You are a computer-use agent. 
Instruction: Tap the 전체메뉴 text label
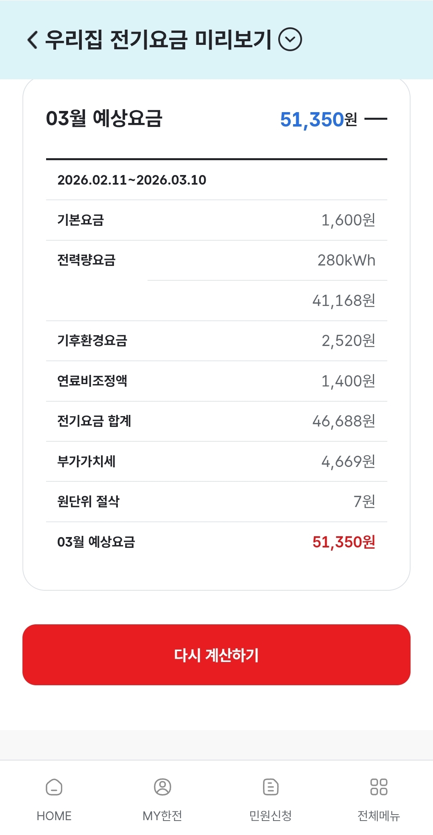click(378, 816)
